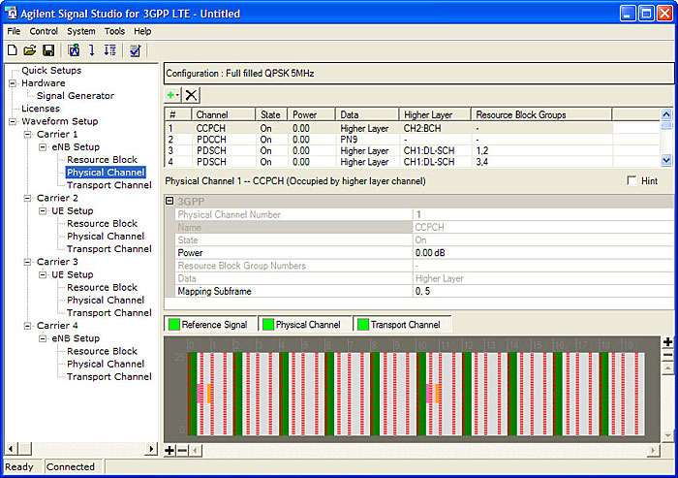Open the Tools menu

(114, 31)
